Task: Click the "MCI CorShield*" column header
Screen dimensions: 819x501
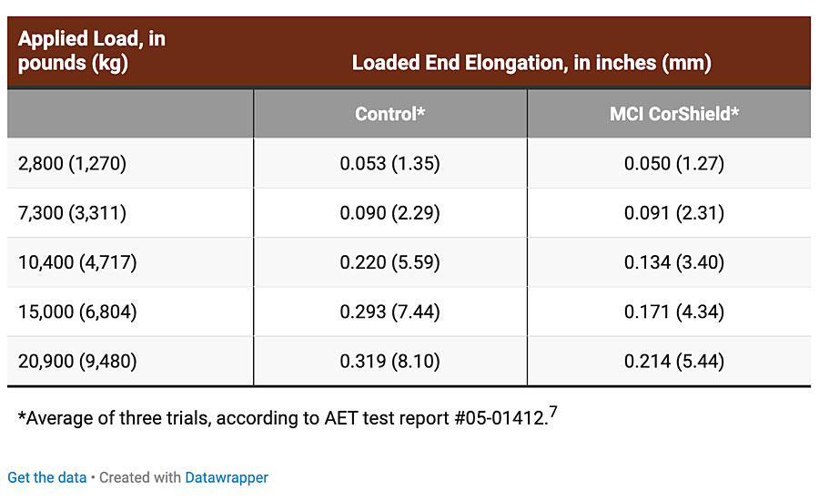Action: (673, 114)
